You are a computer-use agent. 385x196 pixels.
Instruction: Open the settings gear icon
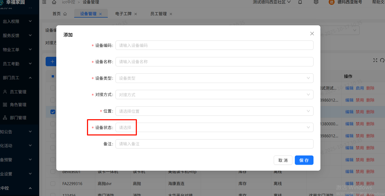tap(316, 2)
